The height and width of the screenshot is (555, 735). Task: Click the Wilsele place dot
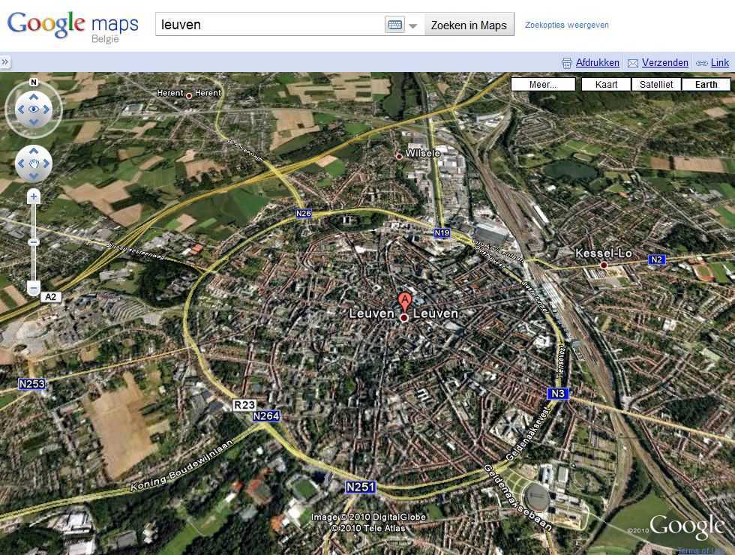[399, 157]
